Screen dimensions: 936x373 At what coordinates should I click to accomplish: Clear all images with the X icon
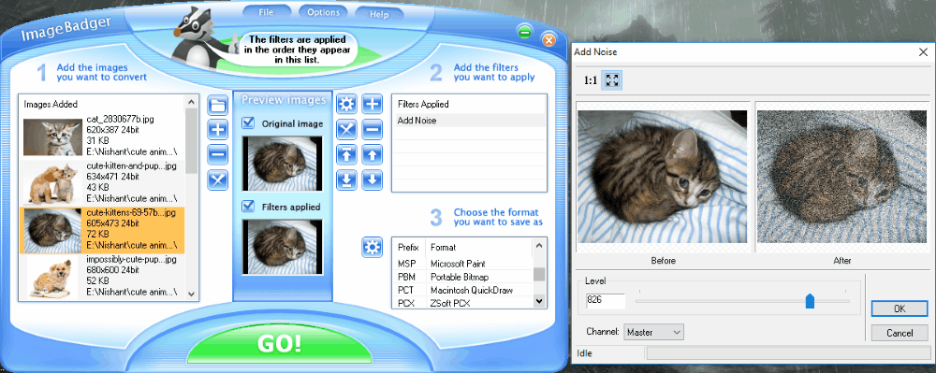tap(218, 179)
